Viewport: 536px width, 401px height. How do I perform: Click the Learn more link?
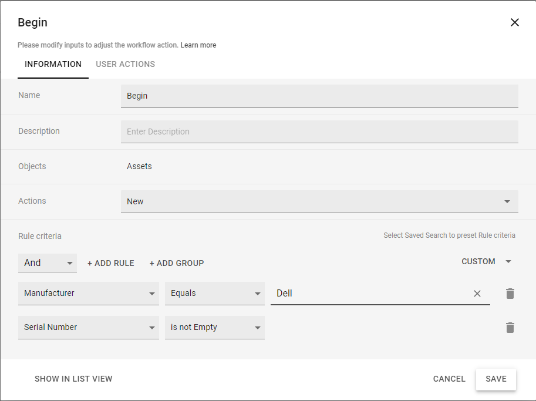point(198,45)
